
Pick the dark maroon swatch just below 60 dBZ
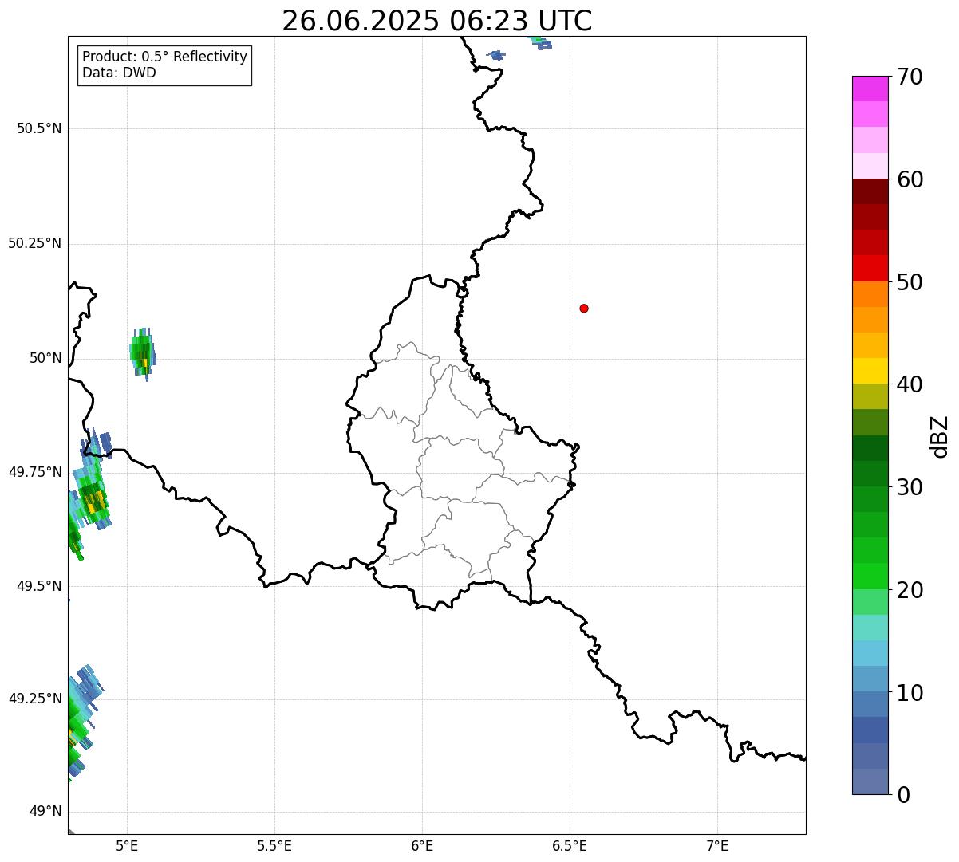tap(870, 191)
